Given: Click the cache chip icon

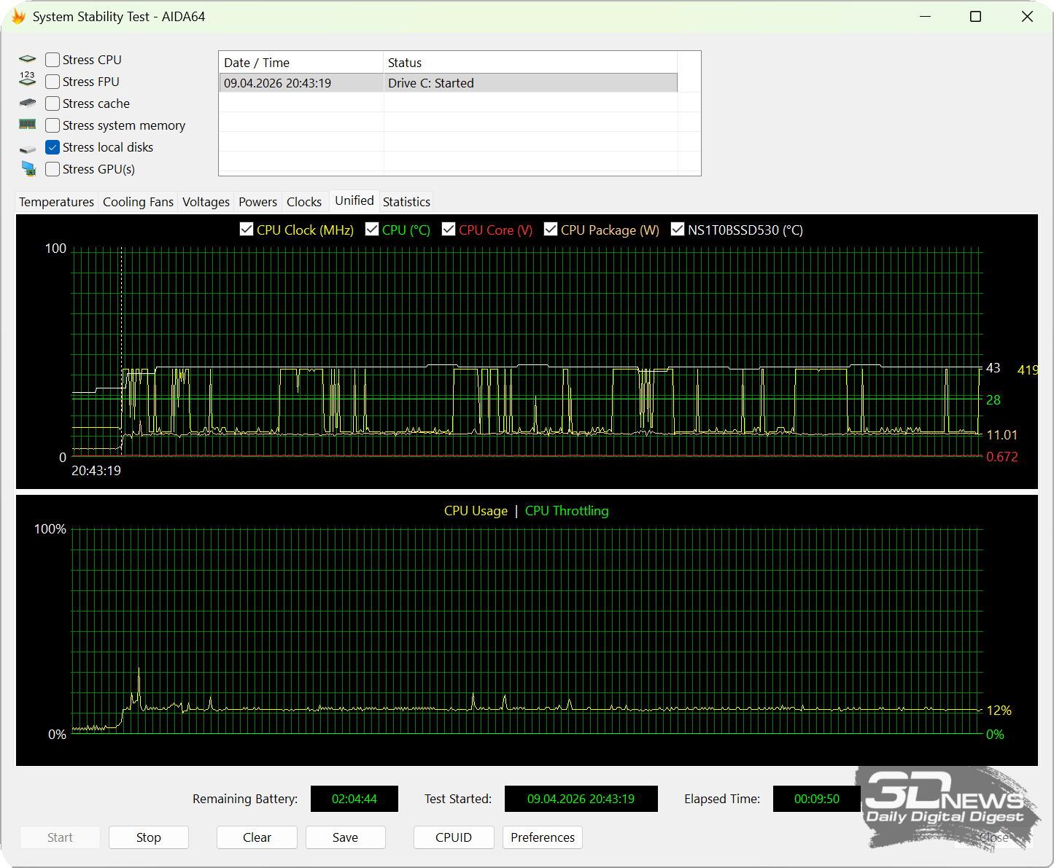Looking at the screenshot, I should click(x=28, y=103).
